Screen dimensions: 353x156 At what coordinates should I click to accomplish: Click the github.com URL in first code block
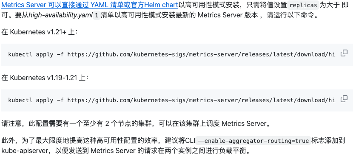[201, 55]
